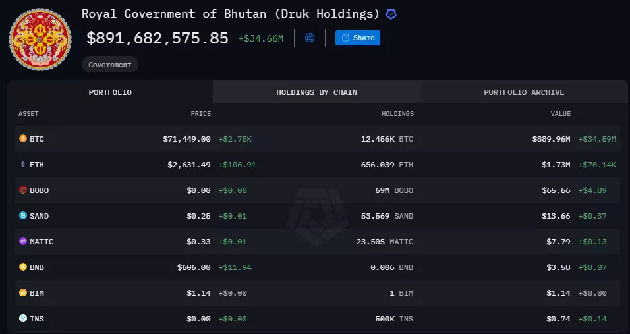Open the Portfolio Archive tab

point(524,92)
